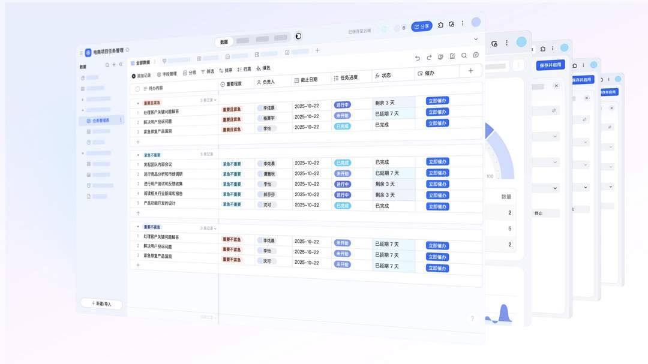Collapse the 重要且紧急 group
Viewport: 648px width, 364px height.
click(137, 103)
